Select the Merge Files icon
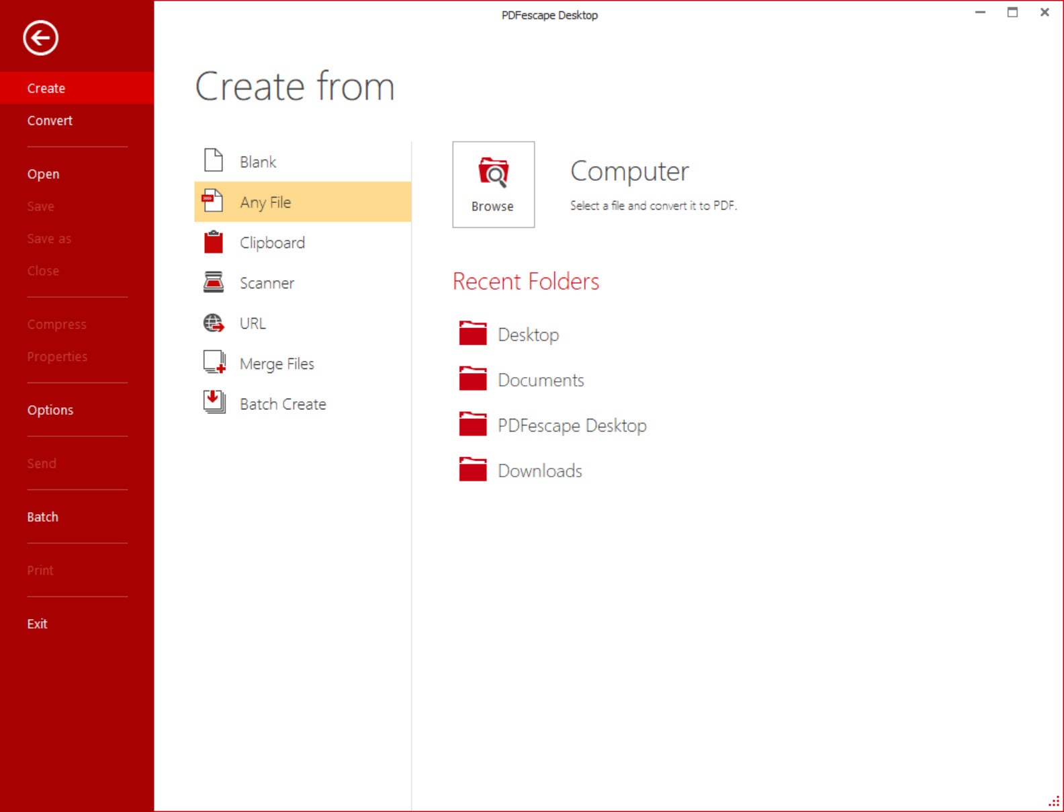The width and height of the screenshot is (1064, 812). point(214,362)
